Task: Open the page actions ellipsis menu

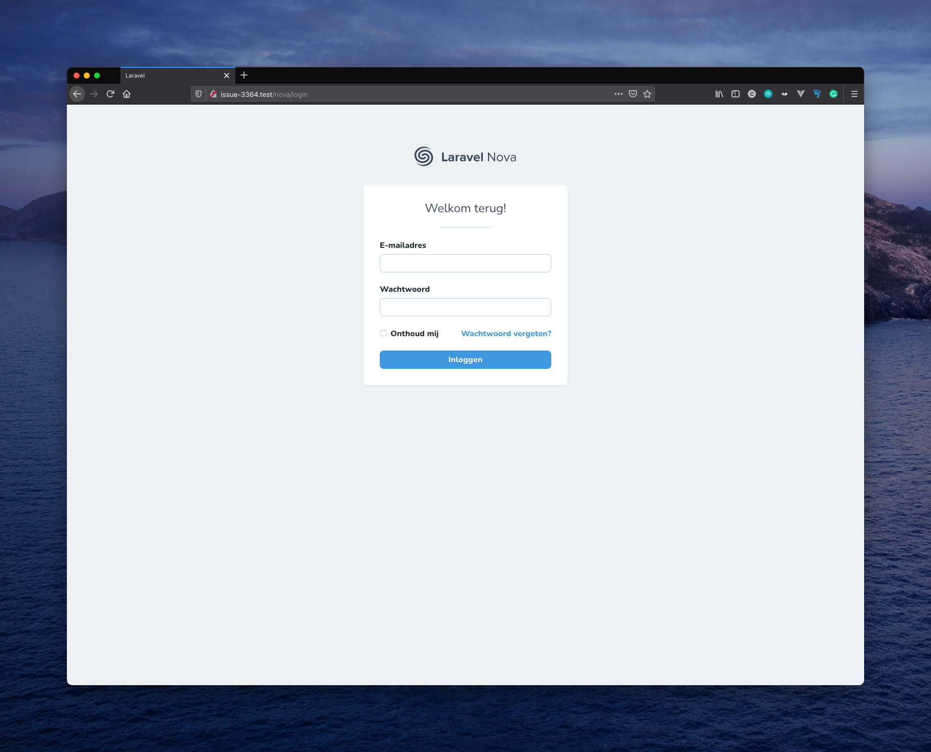Action: pos(618,94)
